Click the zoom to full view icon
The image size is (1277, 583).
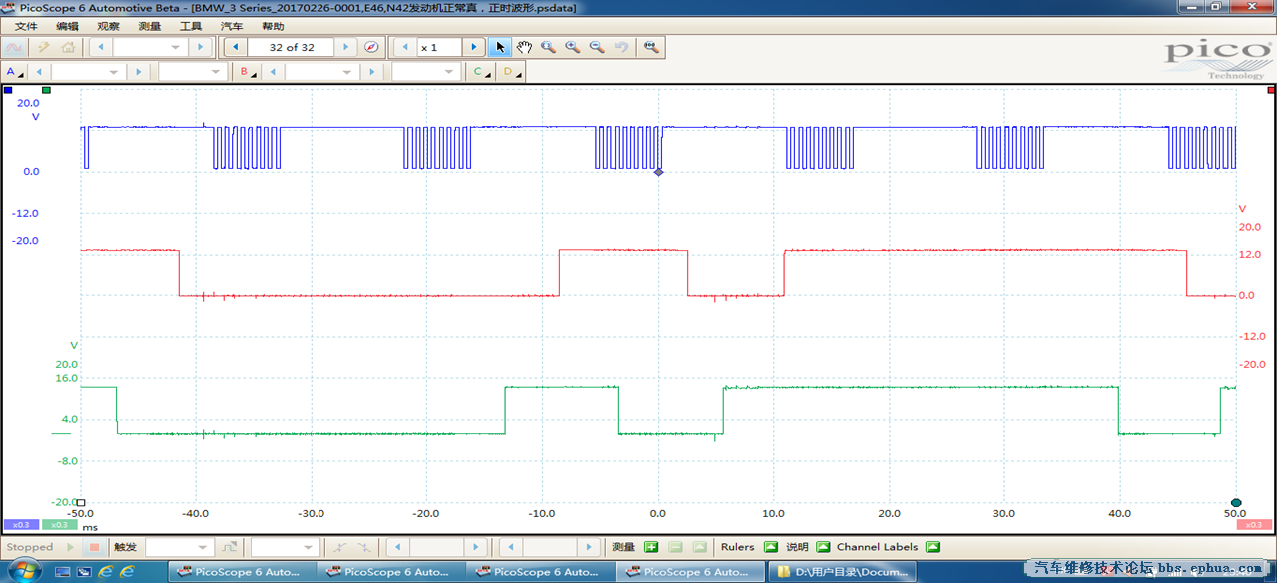651,47
